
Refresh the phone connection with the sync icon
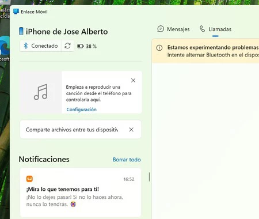pyautogui.click(x=67, y=46)
